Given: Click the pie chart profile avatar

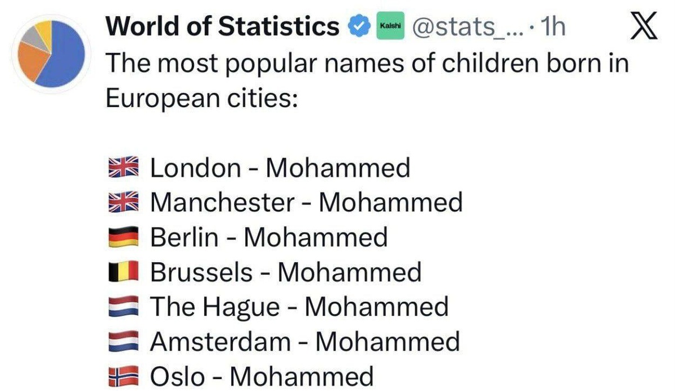Looking at the screenshot, I should point(51,54).
